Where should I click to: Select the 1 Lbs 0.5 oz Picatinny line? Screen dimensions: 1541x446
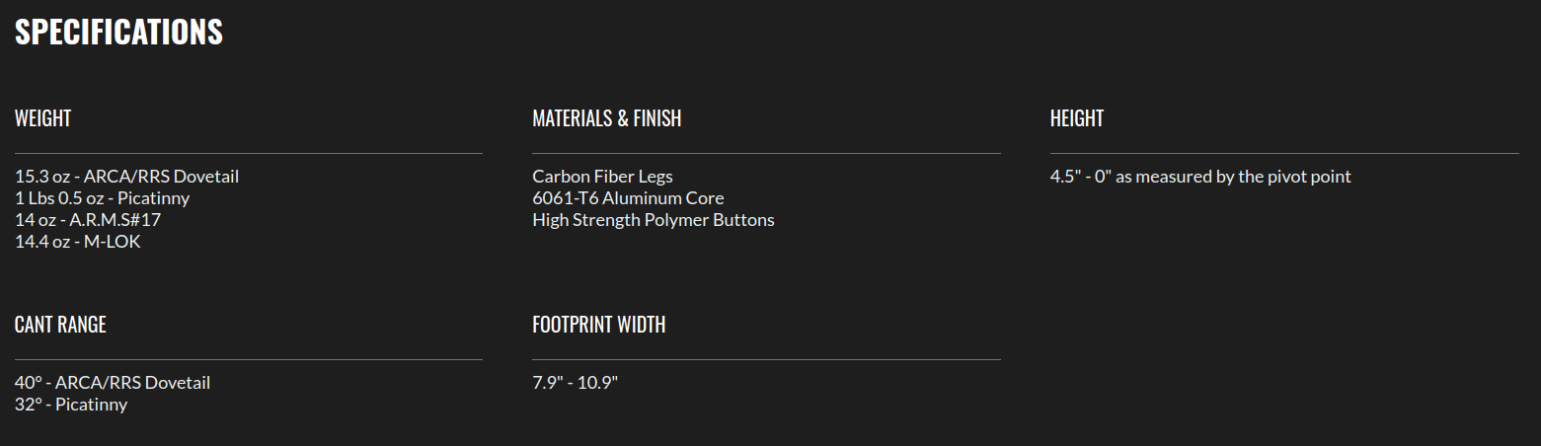click(102, 198)
